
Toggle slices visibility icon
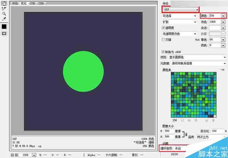point(4,34)
